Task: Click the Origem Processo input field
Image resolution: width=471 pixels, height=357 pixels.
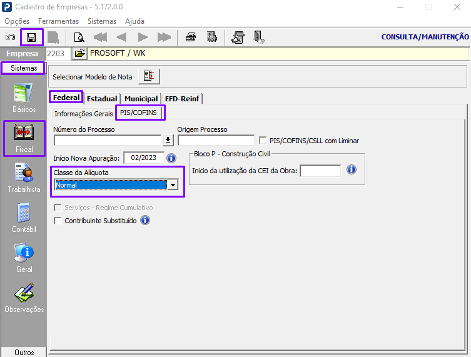Action: (216, 140)
